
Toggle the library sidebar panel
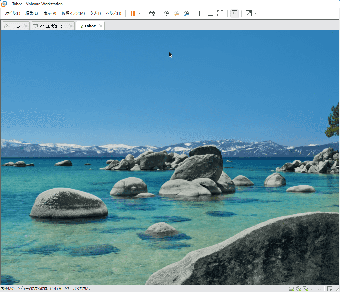[200, 13]
